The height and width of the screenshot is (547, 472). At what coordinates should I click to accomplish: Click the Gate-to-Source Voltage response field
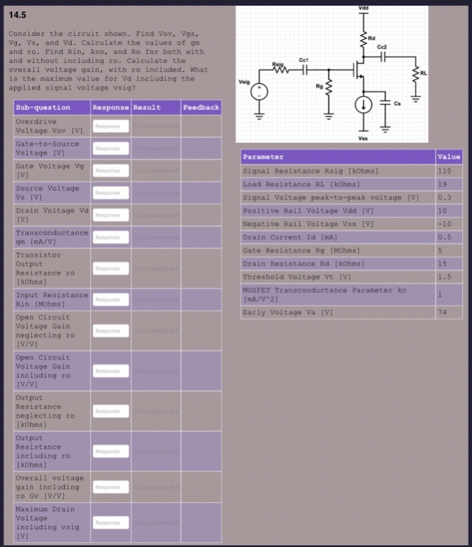point(110,148)
